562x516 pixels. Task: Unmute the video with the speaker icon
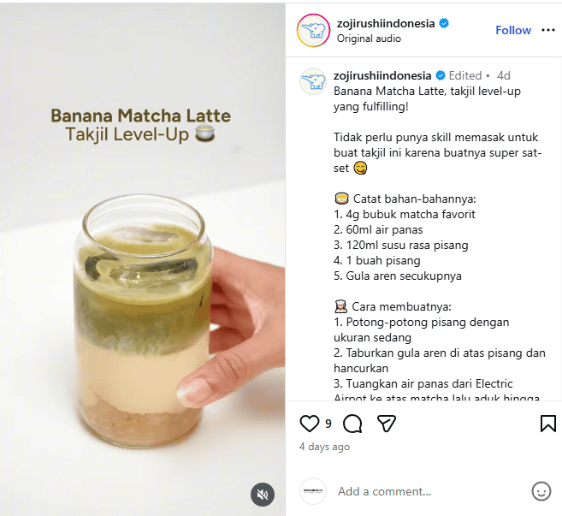pyautogui.click(x=263, y=494)
